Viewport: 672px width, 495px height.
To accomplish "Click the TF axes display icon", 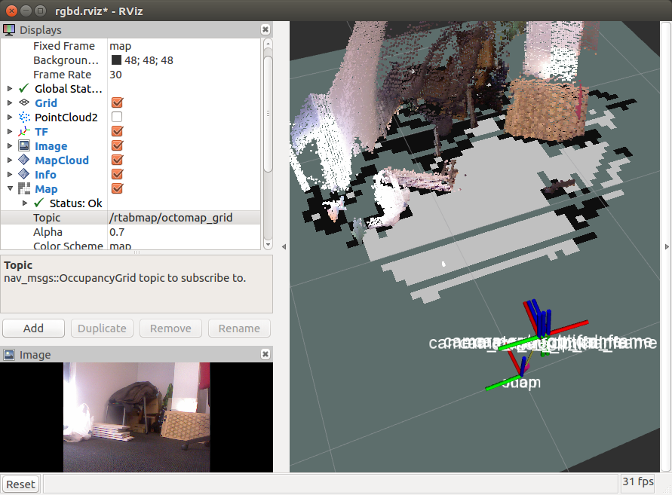I will click(x=24, y=132).
